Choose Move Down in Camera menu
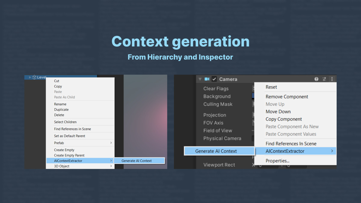Viewport: 361px width, 203px height. pos(295,112)
